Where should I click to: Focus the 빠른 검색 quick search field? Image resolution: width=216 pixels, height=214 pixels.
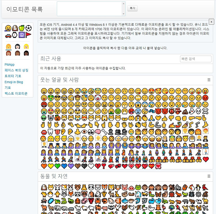point(196,59)
